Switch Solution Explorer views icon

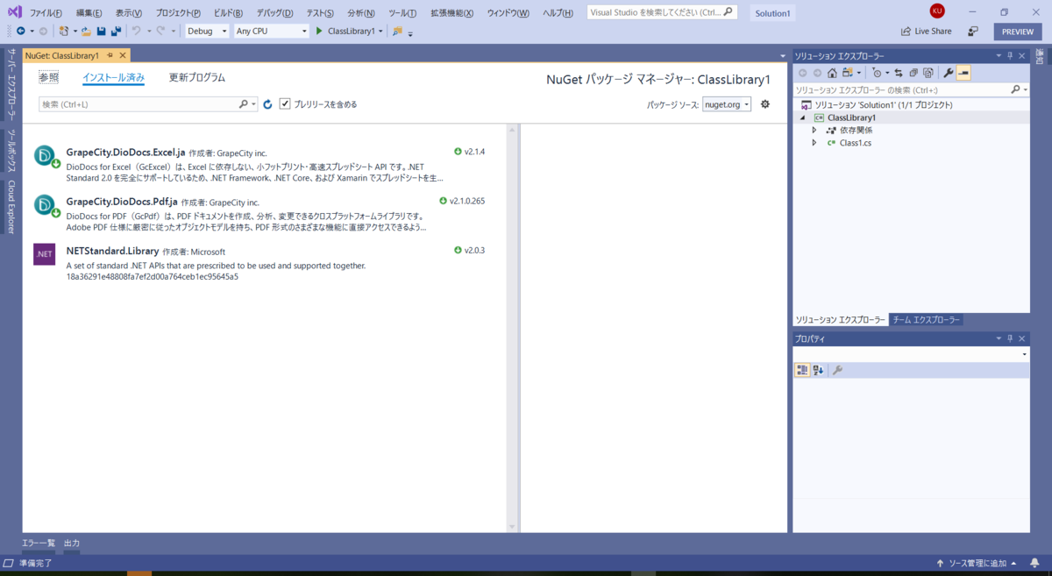(x=849, y=73)
